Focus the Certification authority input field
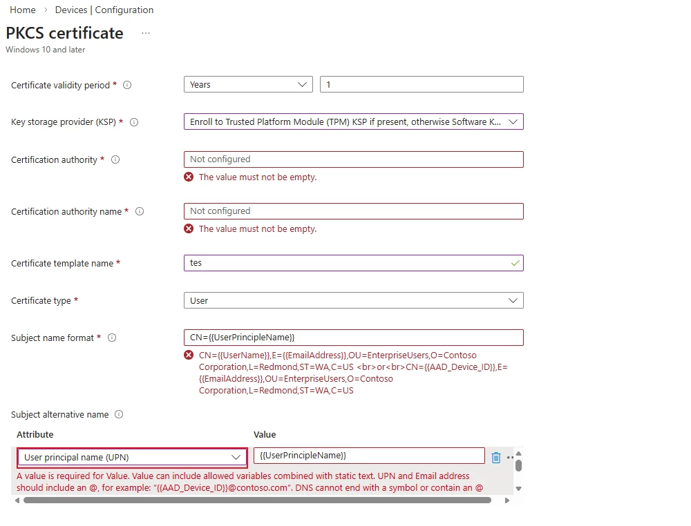Viewport: 691px width, 526px height. point(353,159)
